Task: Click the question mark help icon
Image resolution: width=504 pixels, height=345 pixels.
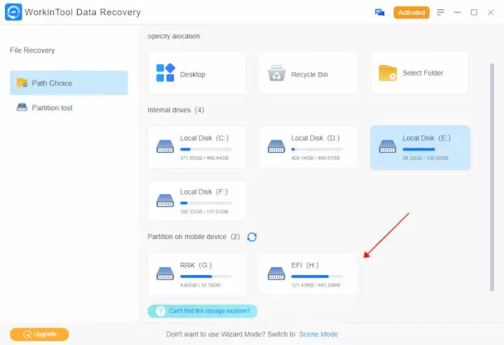Action: 161,311
